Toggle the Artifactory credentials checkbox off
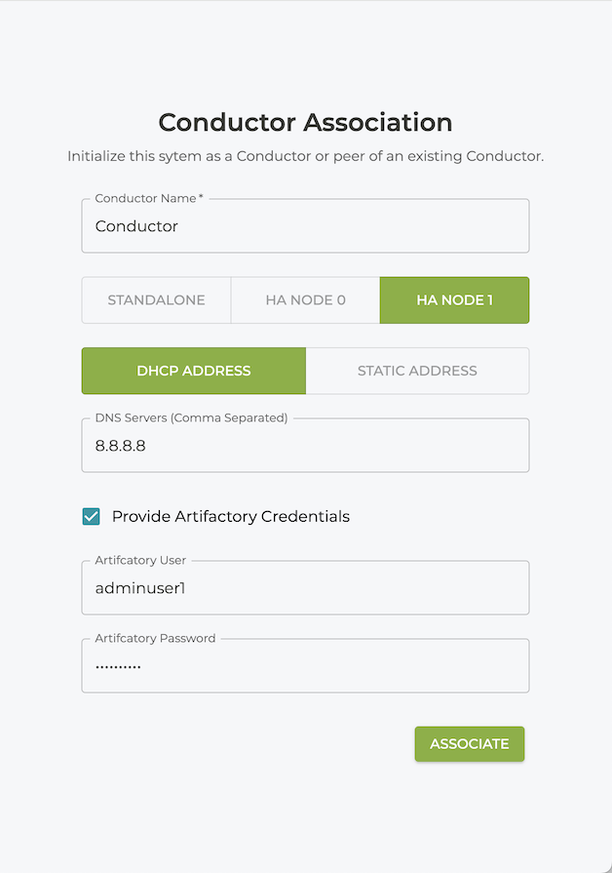 click(x=91, y=516)
